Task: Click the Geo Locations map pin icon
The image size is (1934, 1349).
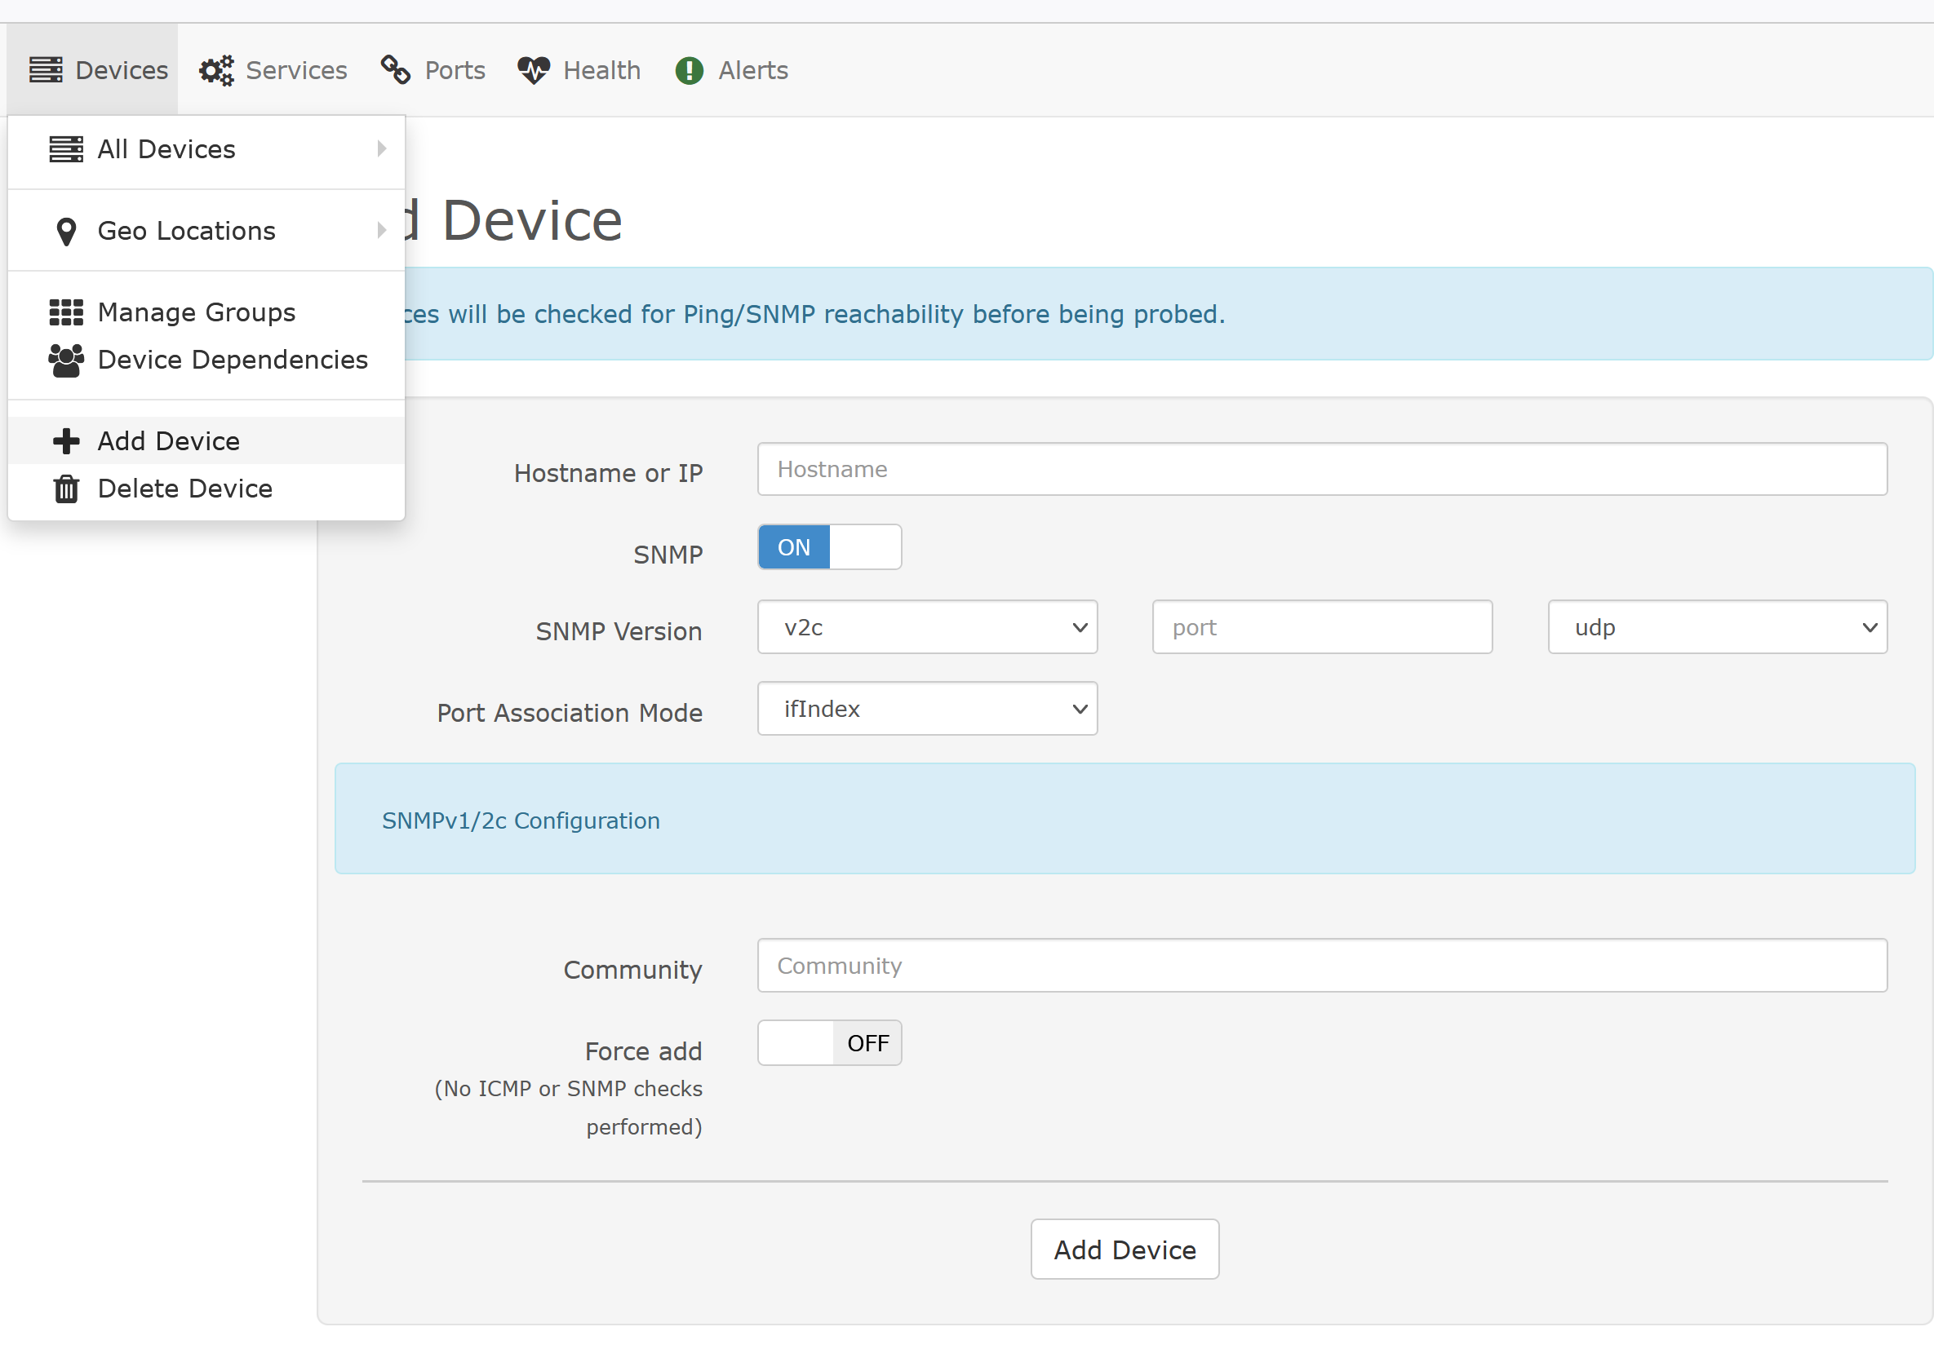Action: click(x=66, y=231)
